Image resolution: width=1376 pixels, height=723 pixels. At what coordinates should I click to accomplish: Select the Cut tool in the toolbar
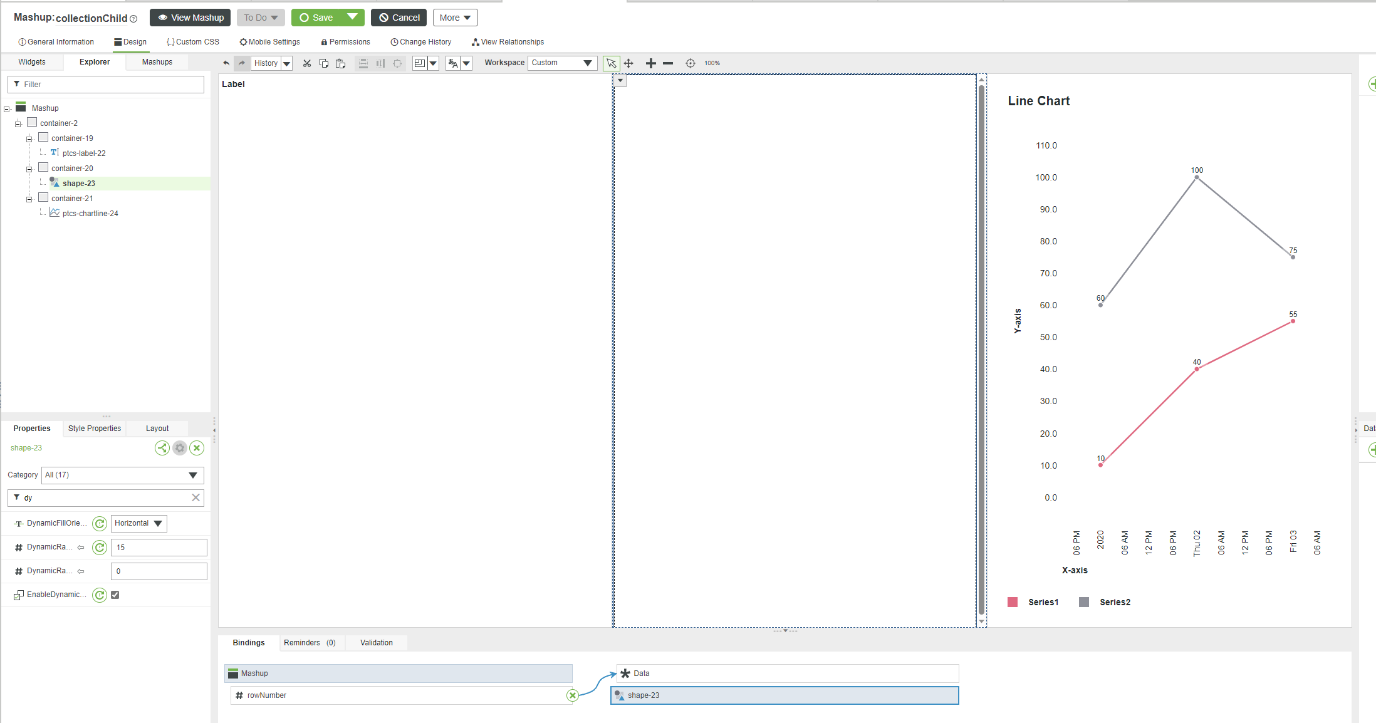pos(306,63)
